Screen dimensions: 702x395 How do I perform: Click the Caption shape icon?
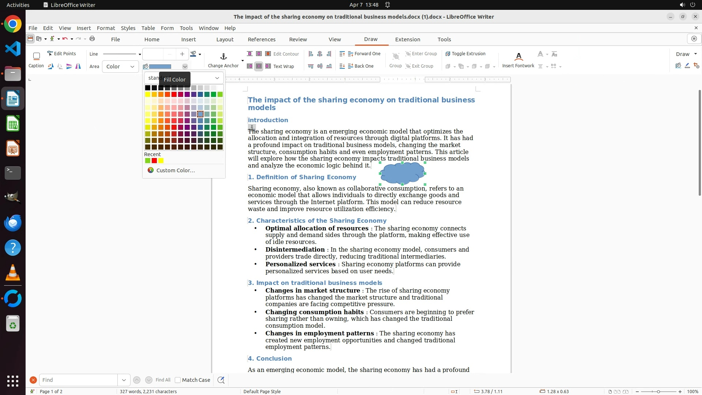[36, 56]
